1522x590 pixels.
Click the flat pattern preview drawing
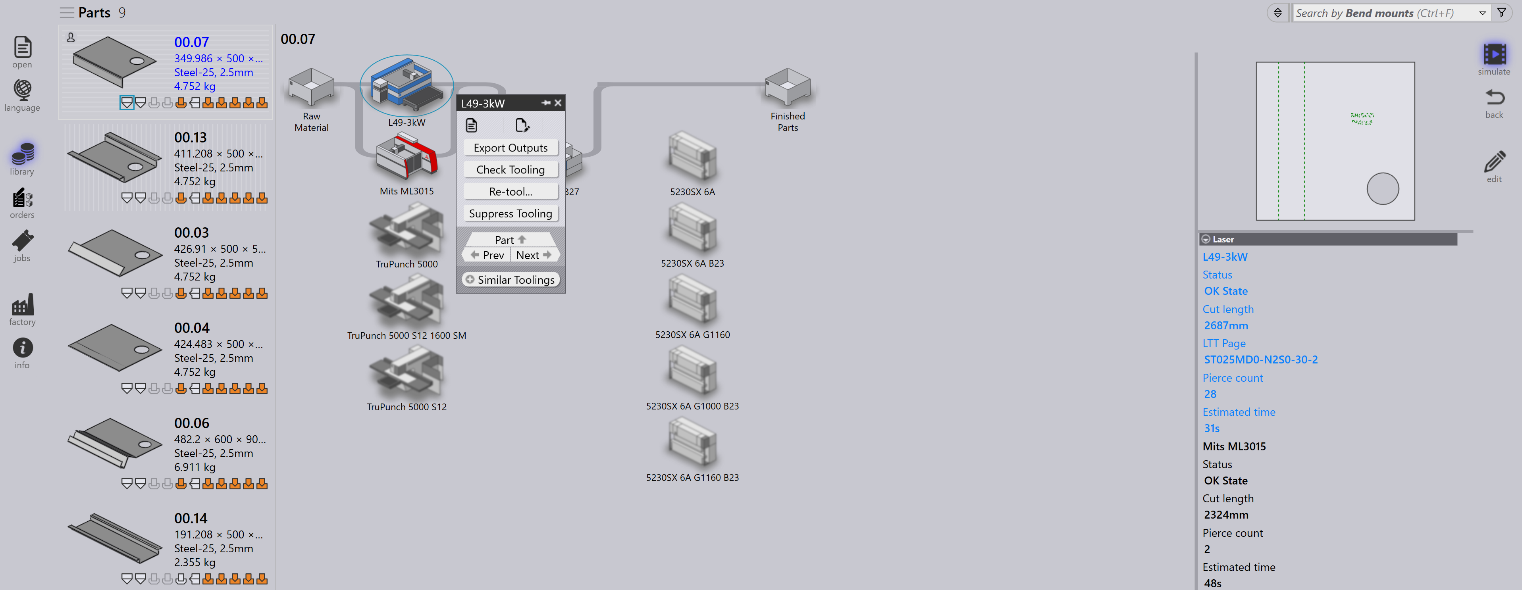click(1335, 141)
